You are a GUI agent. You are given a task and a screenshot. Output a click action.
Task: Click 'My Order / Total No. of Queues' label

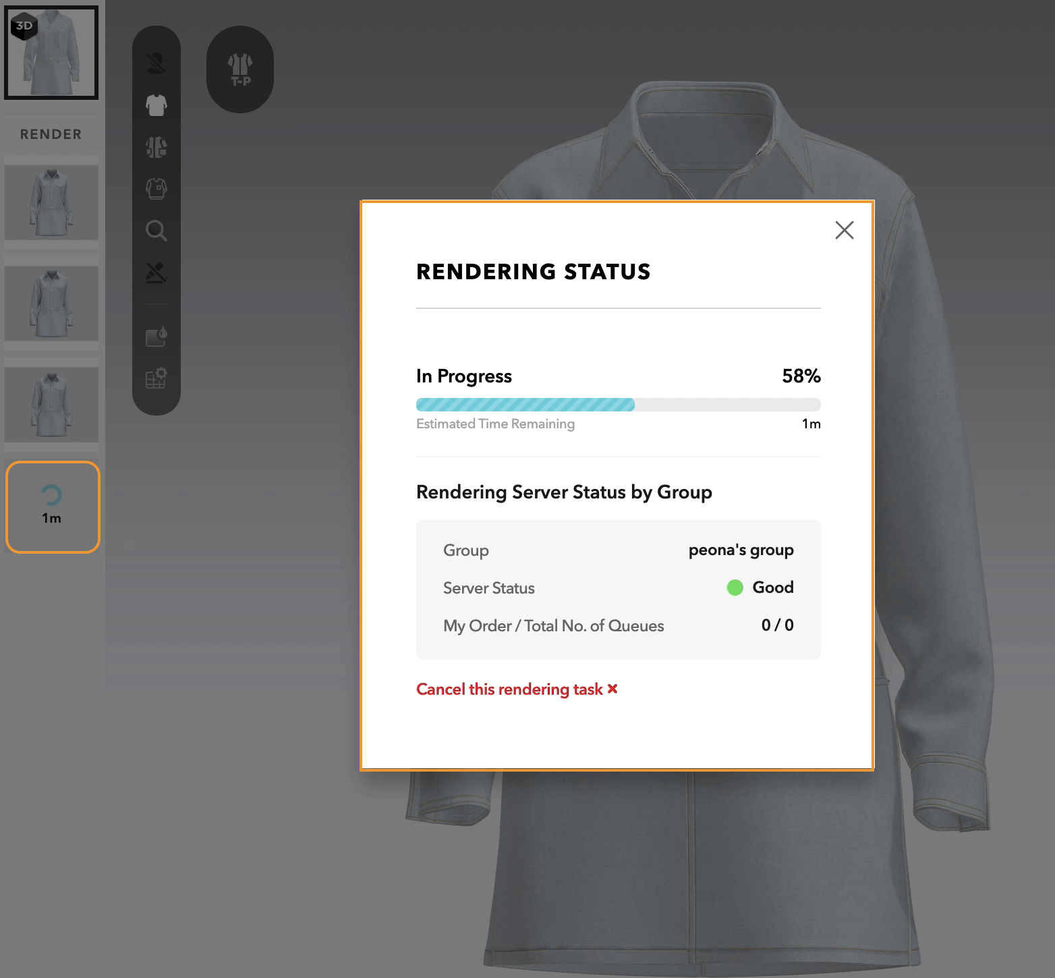pos(554,626)
